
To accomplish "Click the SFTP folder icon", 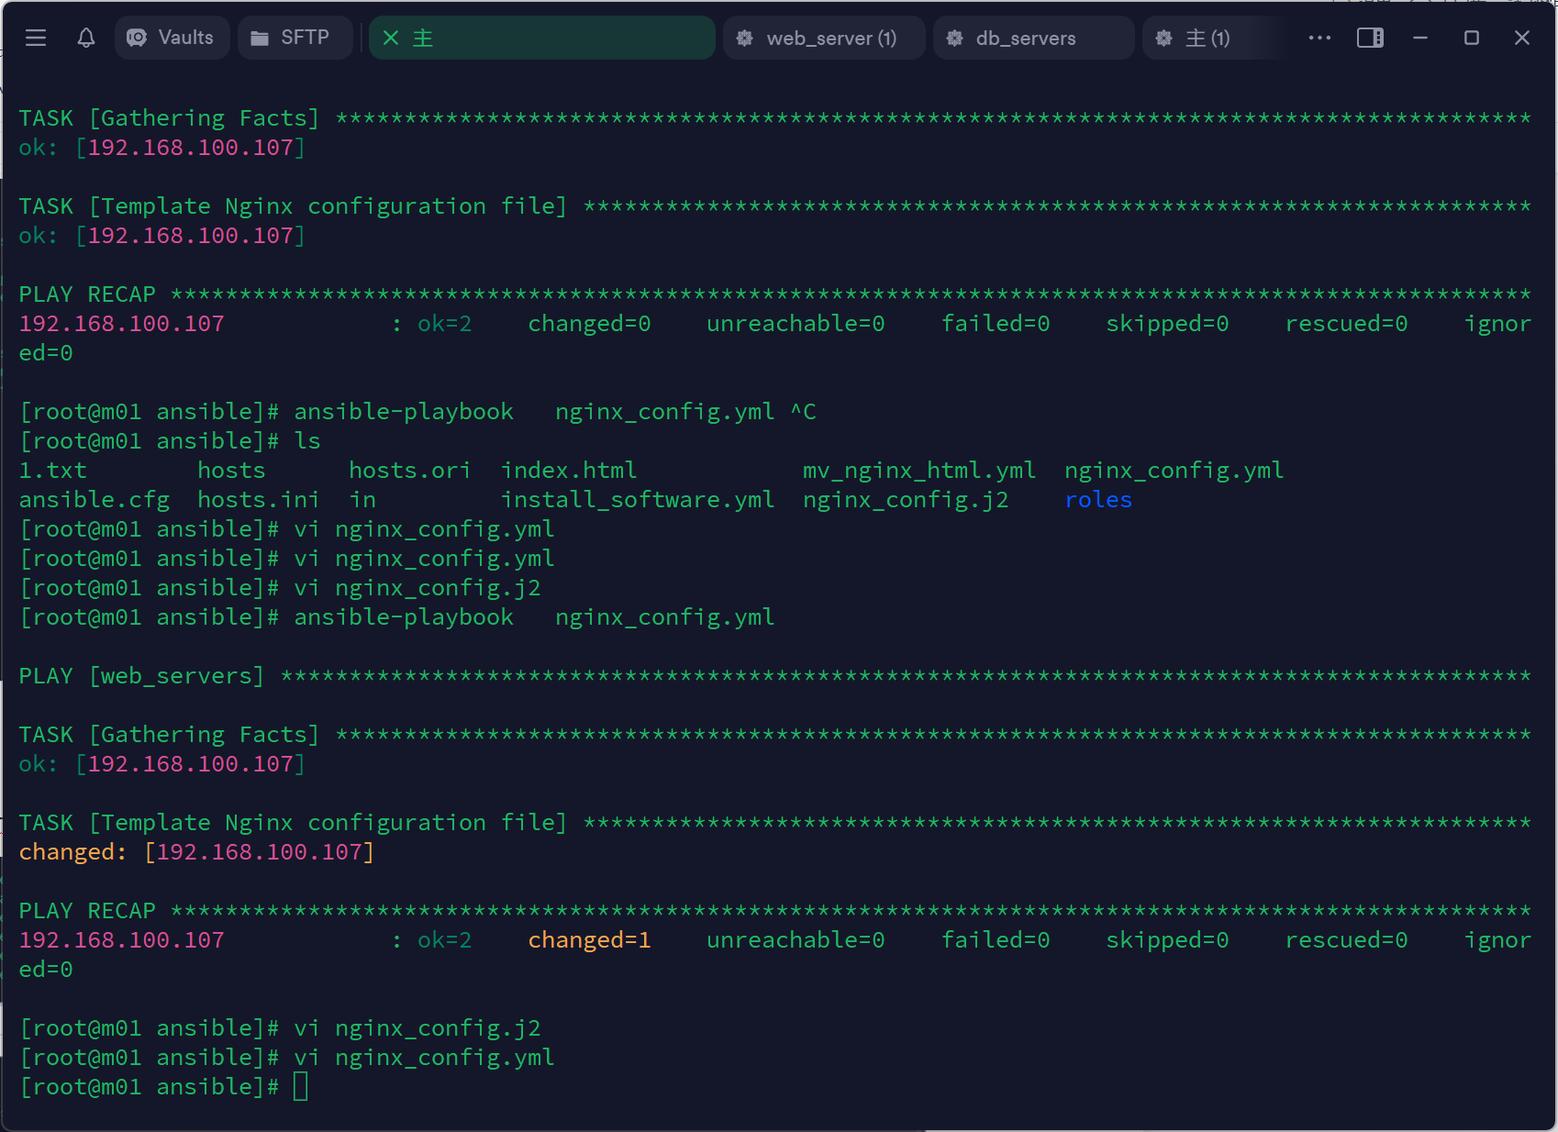I will (260, 38).
